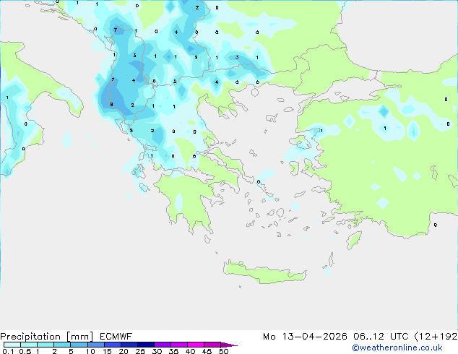Click the legend tick label '50'
This screenshot has height=354, width=458.
223,351
